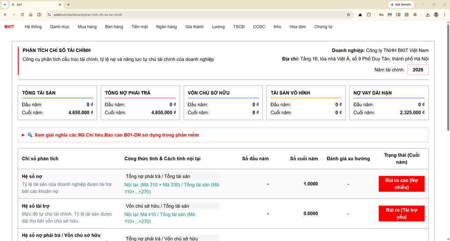Screen dimensions: 450x241
Task: Open a new tab with the plus icon
Action: [x=68, y=4]
